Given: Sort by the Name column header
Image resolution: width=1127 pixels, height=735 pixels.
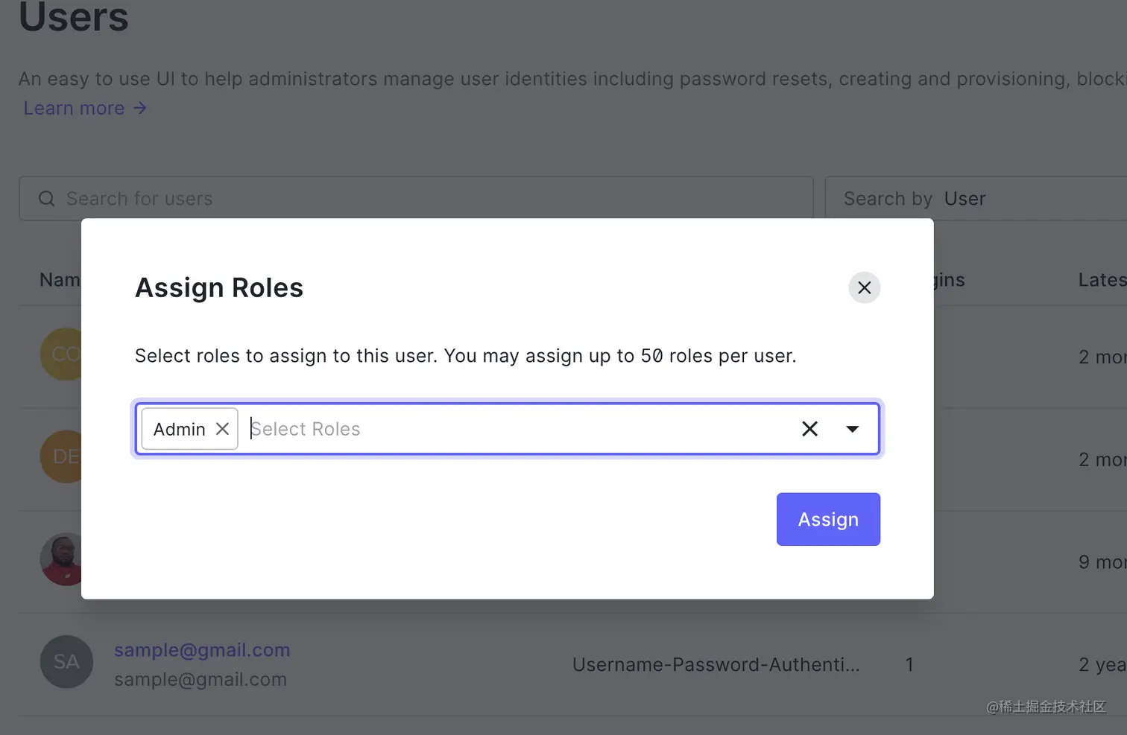Looking at the screenshot, I should (x=58, y=279).
